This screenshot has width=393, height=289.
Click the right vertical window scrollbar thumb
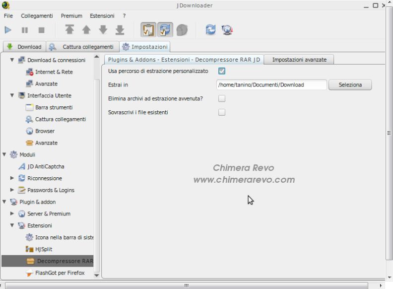coord(389,133)
